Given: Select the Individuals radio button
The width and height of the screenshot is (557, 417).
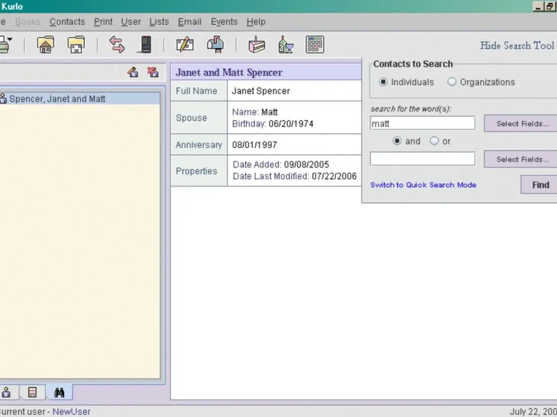Looking at the screenshot, I should [x=383, y=82].
